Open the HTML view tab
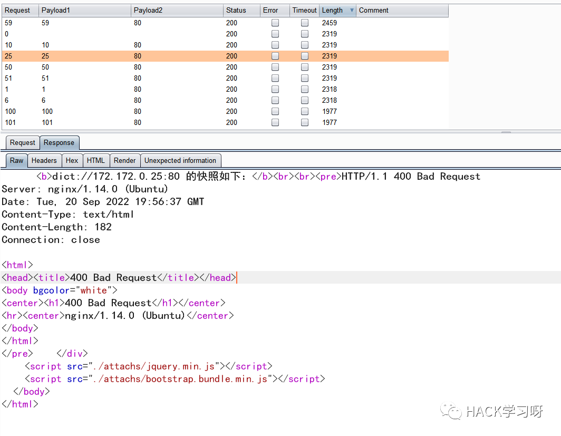Viewport: 561px width, 436px height. (x=96, y=161)
